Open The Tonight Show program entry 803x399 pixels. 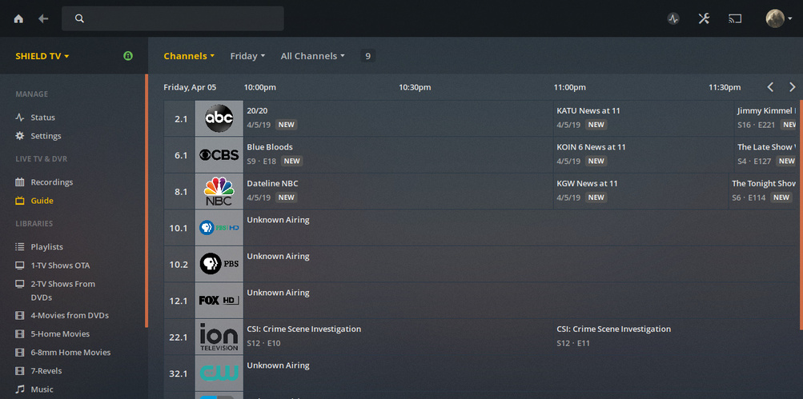pyautogui.click(x=764, y=191)
